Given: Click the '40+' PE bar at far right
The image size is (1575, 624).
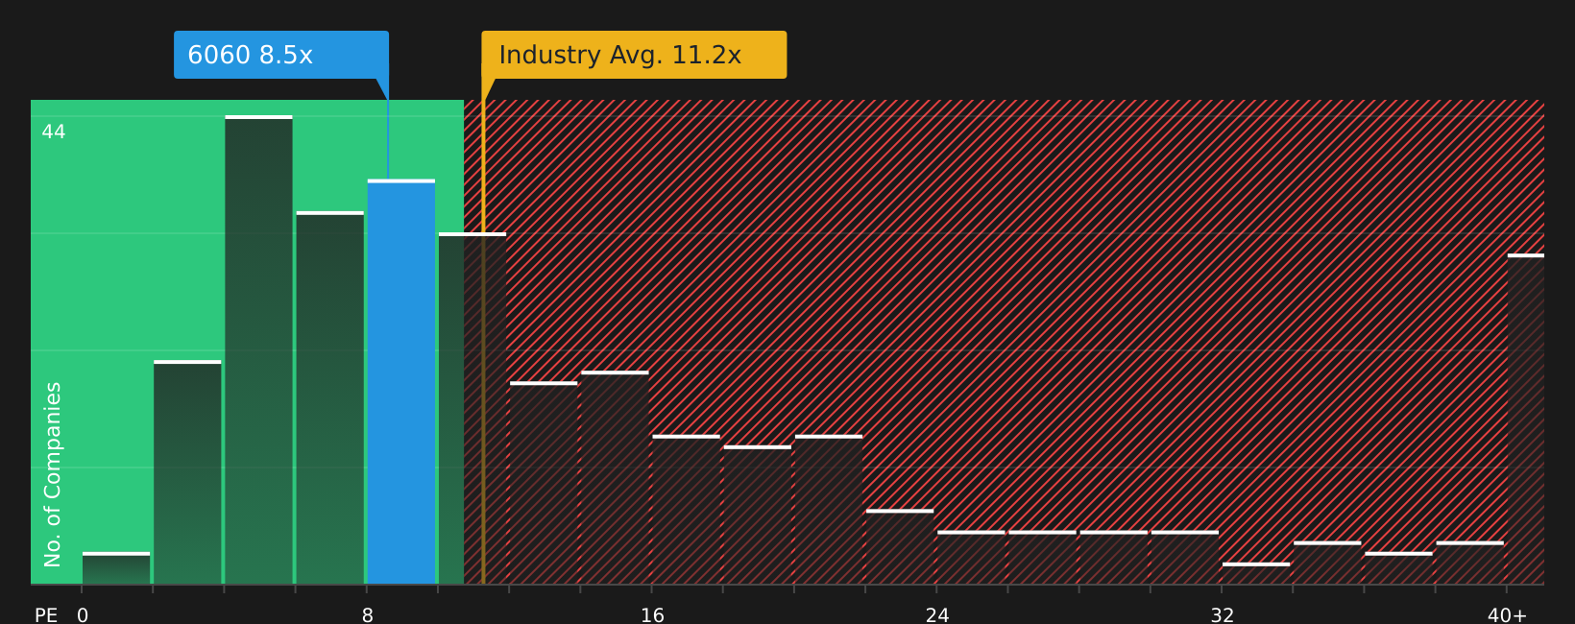Looking at the screenshot, I should 1526,420.
